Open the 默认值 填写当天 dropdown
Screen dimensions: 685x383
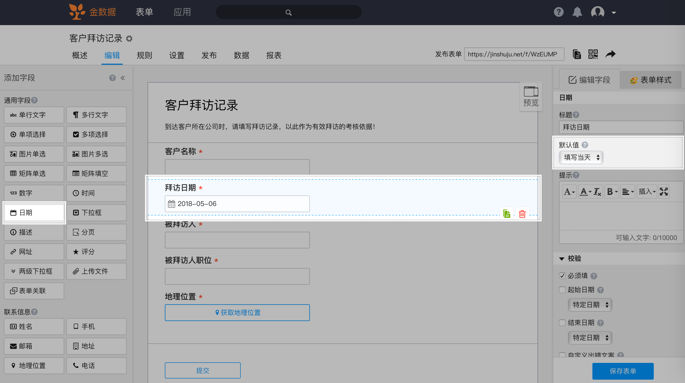tap(581, 157)
